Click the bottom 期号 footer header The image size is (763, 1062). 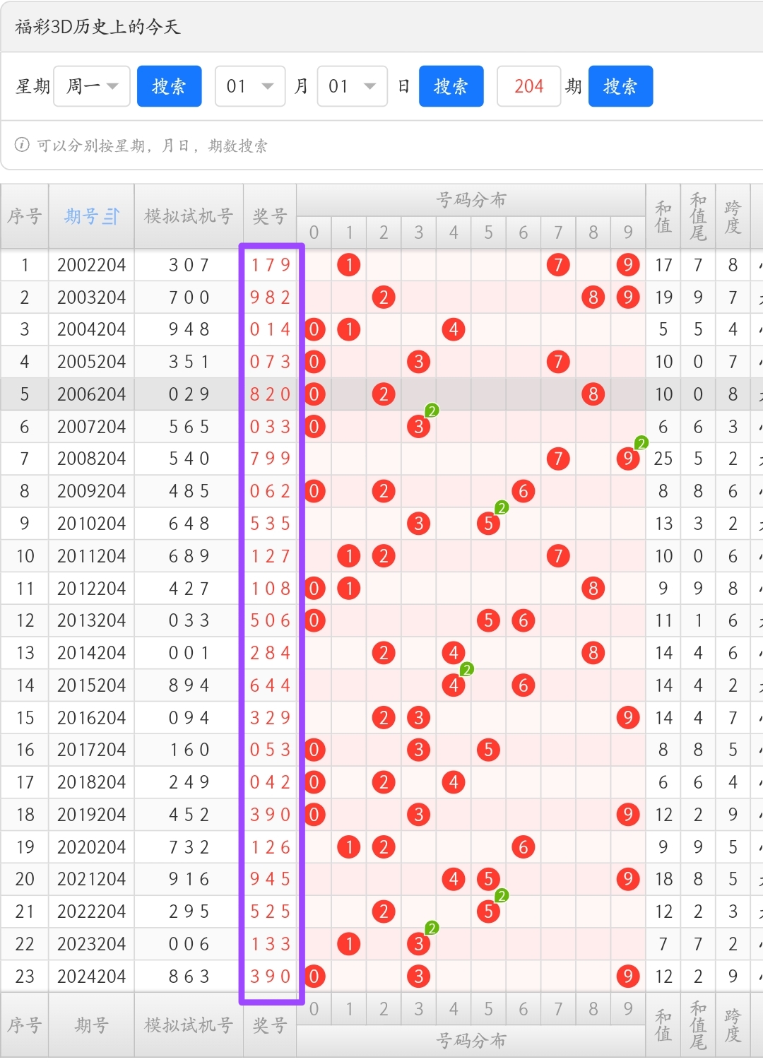92,1025
